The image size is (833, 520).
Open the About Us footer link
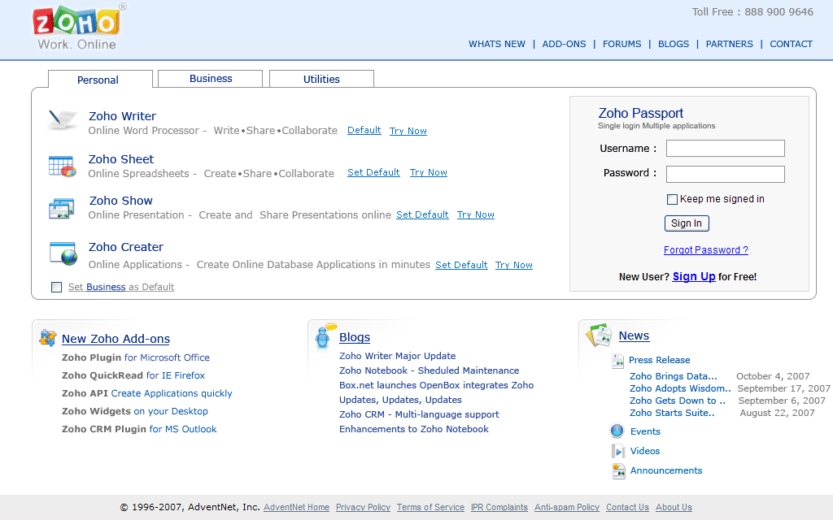click(x=674, y=507)
